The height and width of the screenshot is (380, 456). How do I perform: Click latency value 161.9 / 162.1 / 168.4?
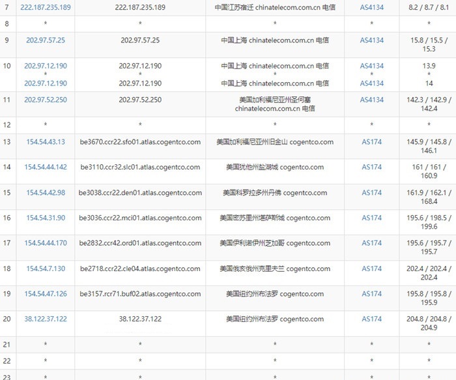(x=429, y=197)
